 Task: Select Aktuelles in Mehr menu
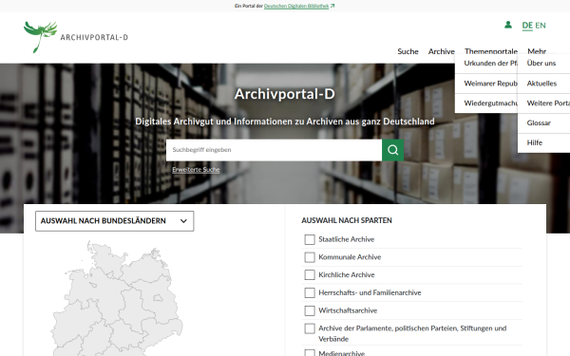coord(543,84)
